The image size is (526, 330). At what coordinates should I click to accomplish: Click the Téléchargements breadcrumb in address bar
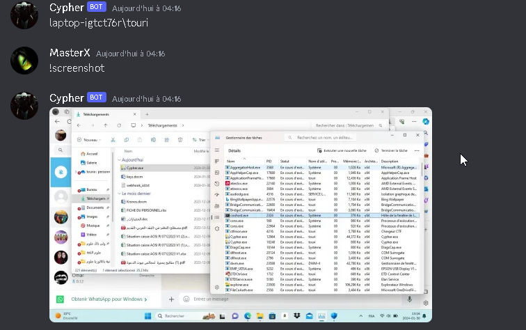[162, 125]
